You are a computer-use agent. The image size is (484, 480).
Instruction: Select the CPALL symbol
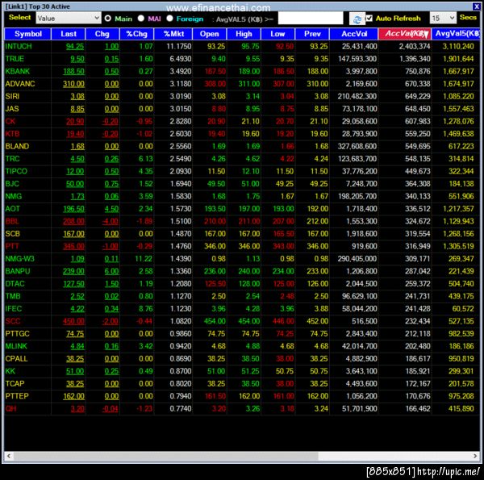[x=16, y=359]
